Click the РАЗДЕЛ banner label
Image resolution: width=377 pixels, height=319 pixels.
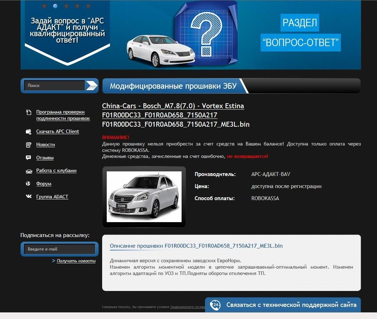click(300, 23)
